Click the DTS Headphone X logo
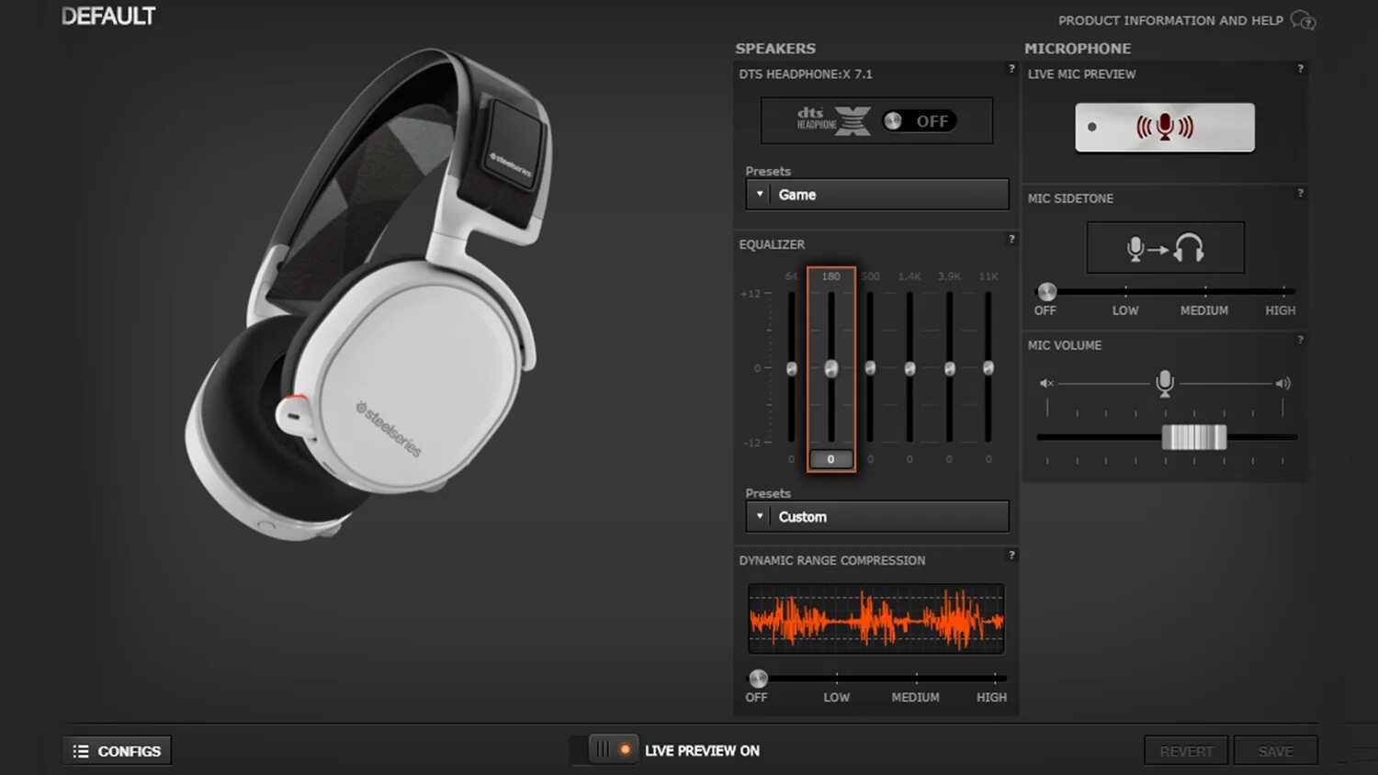Viewport: 1378px width, 775px height. pyautogui.click(x=833, y=120)
